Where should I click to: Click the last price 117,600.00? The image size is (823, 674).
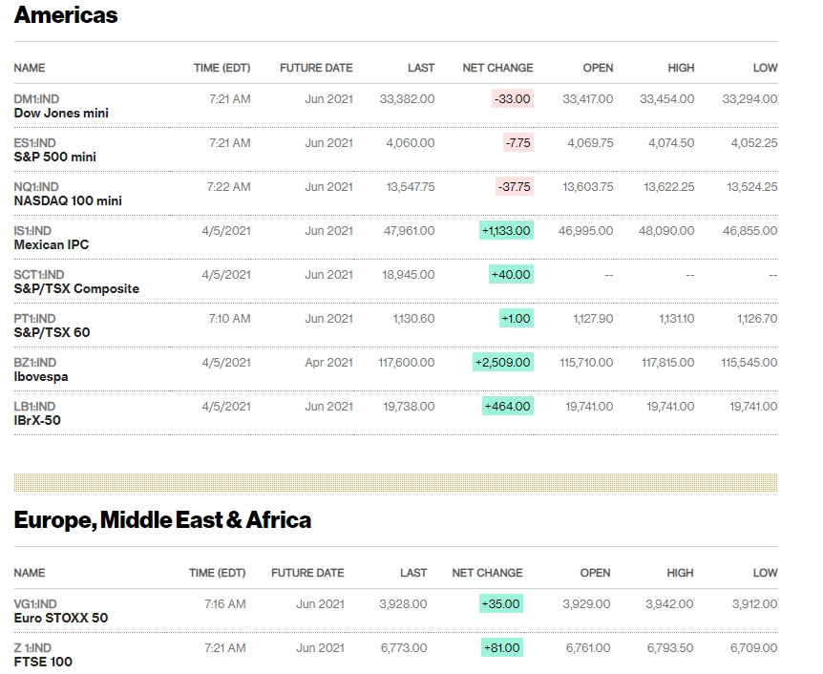click(407, 363)
